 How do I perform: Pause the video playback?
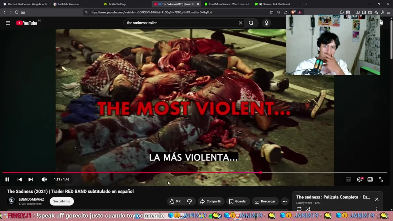click(x=7, y=180)
